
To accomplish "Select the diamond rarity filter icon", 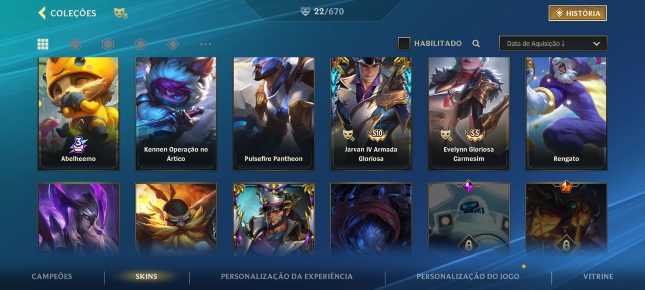I will [x=173, y=44].
